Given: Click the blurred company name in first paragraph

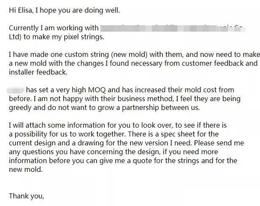Looking at the screenshot, I should [172, 28].
